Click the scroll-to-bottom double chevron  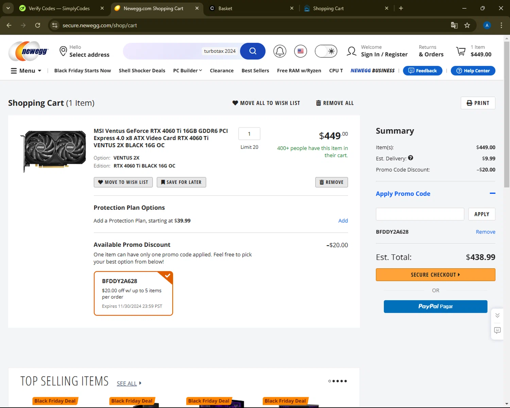(497, 316)
